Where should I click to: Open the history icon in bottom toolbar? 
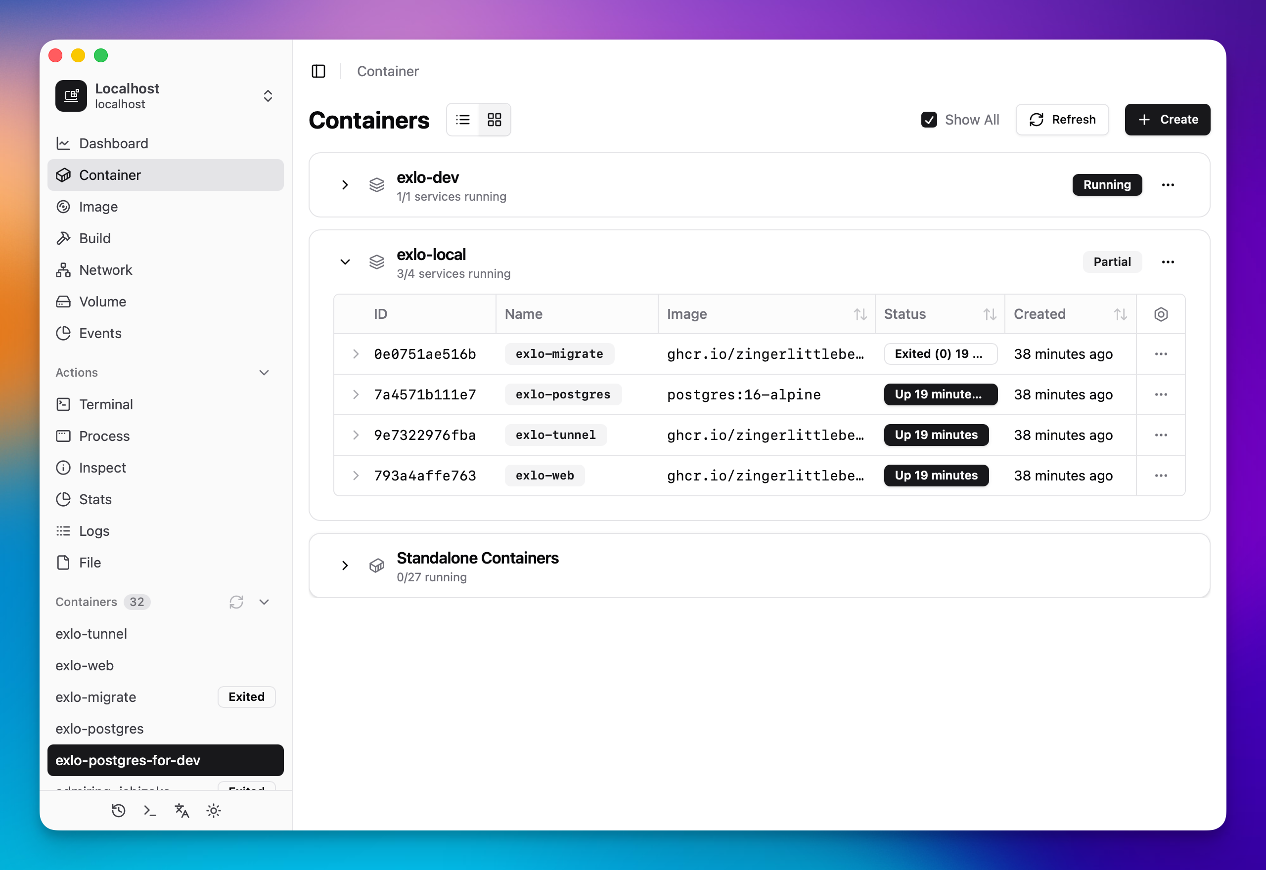118,811
